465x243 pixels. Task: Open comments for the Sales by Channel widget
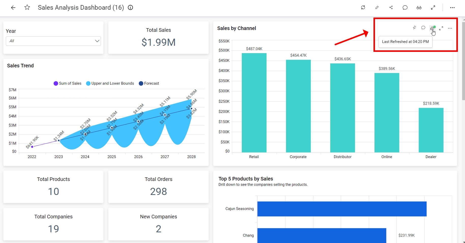pos(423,28)
